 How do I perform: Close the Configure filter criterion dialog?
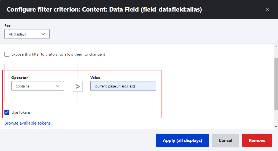click(x=267, y=10)
